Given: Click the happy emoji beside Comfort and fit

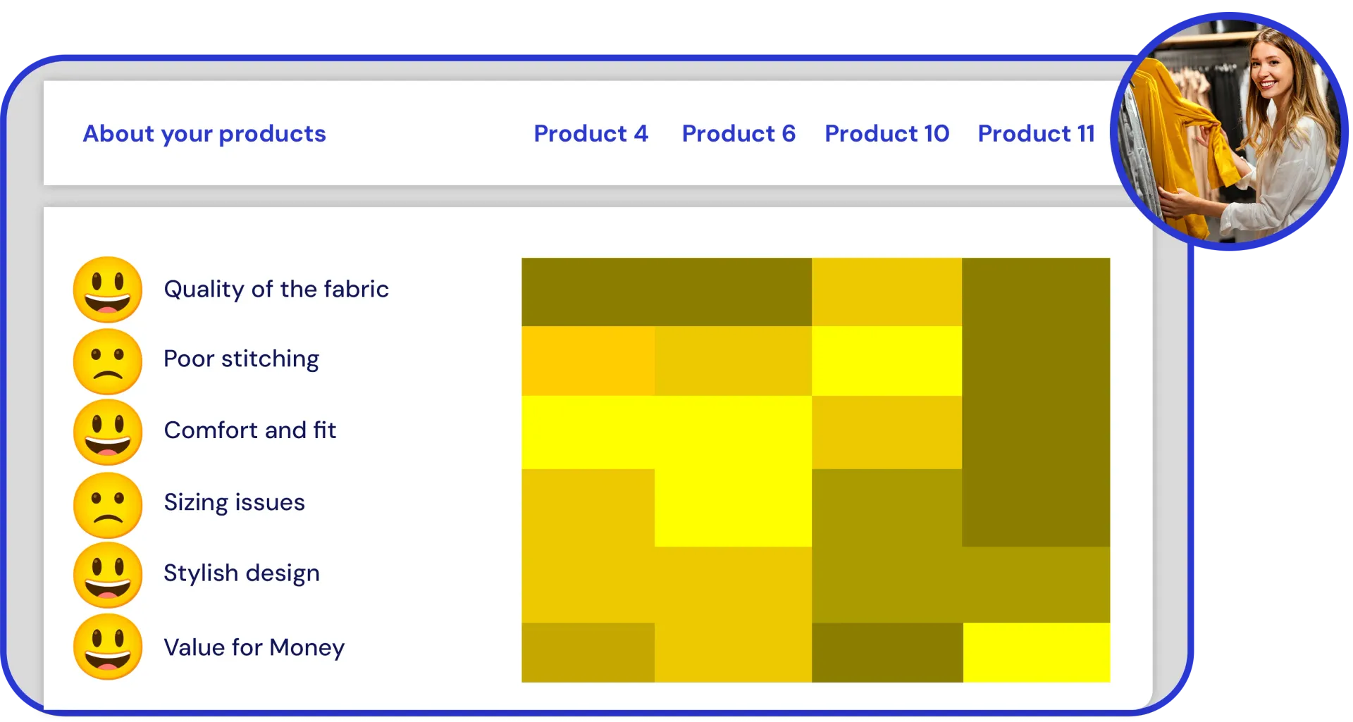Looking at the screenshot, I should [x=108, y=432].
